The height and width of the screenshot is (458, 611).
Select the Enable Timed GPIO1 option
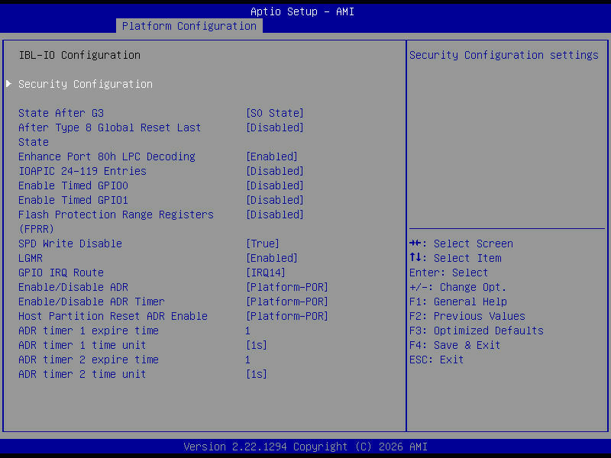tap(73, 200)
